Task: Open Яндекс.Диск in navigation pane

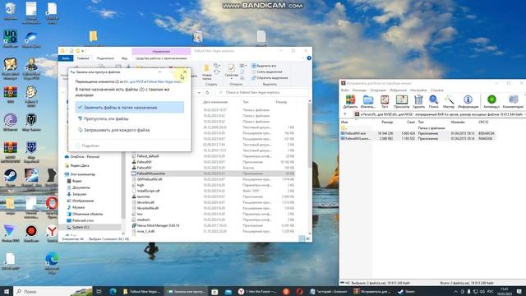Action: 77,165
